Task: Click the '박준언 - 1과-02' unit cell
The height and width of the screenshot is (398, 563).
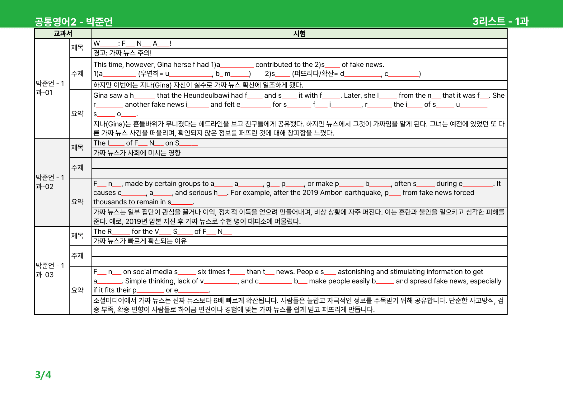Action: pyautogui.click(x=52, y=182)
